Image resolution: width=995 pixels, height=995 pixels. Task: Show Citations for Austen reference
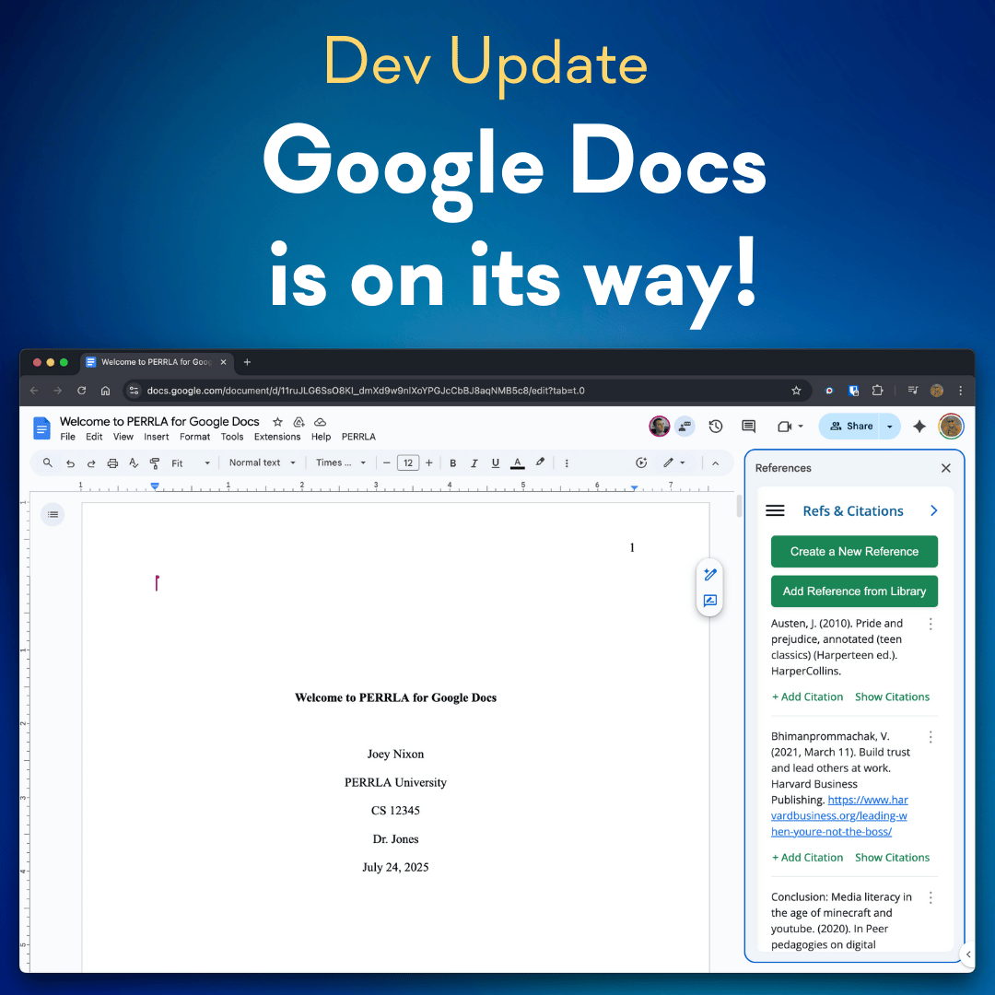pos(892,696)
